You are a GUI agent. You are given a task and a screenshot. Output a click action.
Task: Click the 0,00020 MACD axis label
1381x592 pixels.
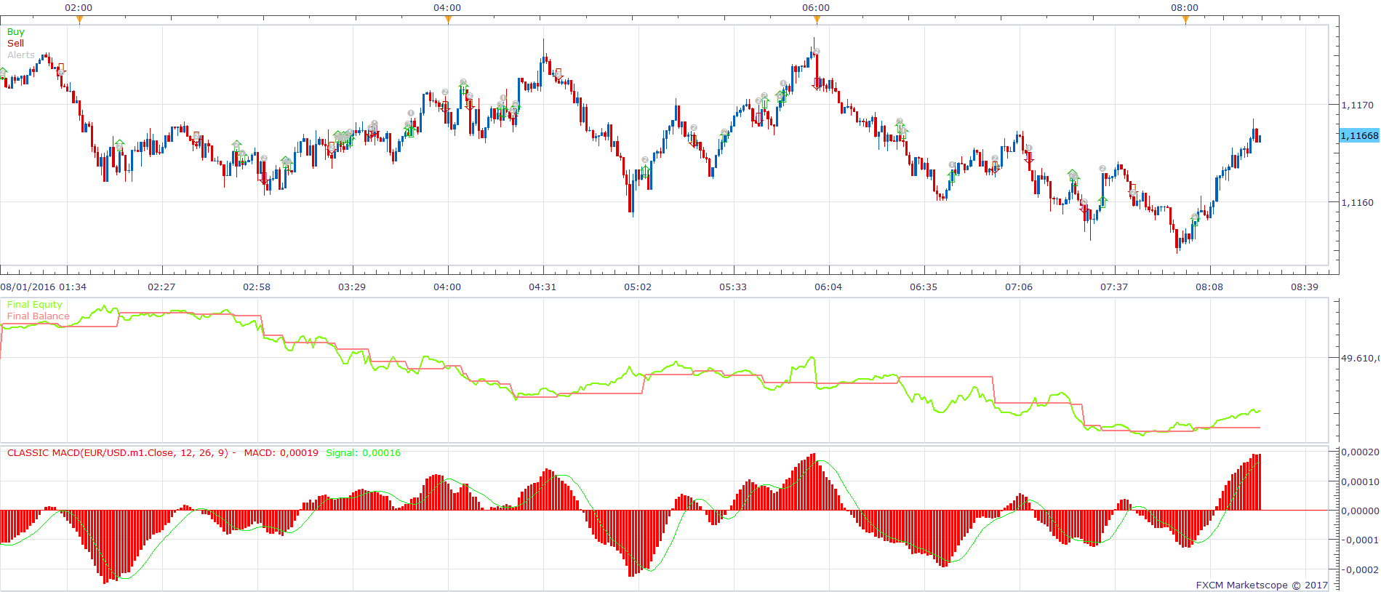point(1360,452)
